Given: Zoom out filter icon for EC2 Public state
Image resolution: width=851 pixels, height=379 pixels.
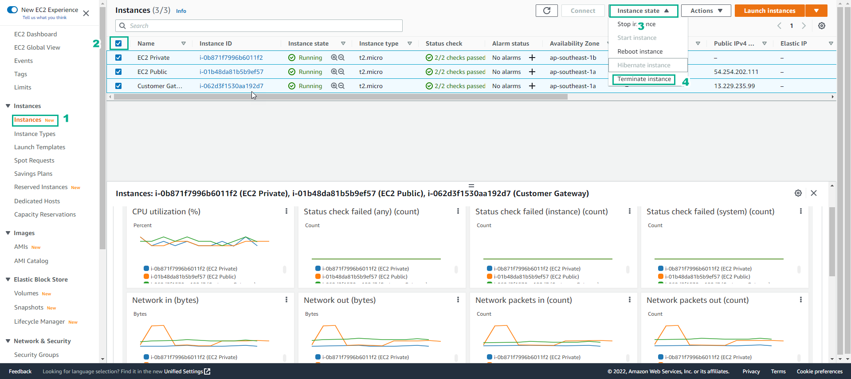Looking at the screenshot, I should [x=341, y=72].
